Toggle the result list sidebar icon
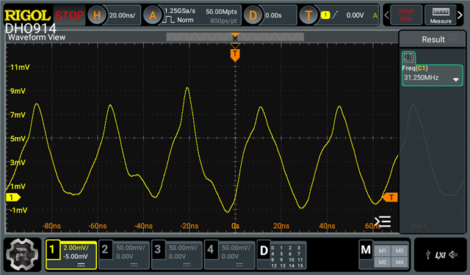 click(383, 221)
